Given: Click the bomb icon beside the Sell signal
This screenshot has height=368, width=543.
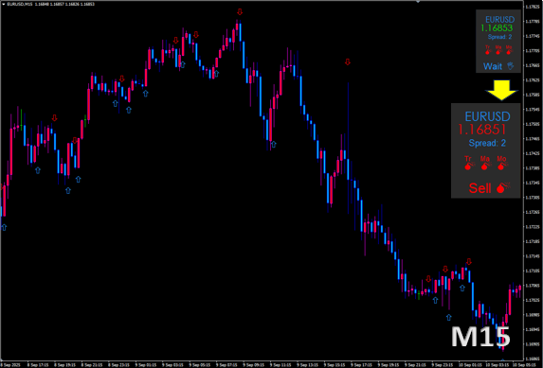Looking at the screenshot, I should pos(503,187).
